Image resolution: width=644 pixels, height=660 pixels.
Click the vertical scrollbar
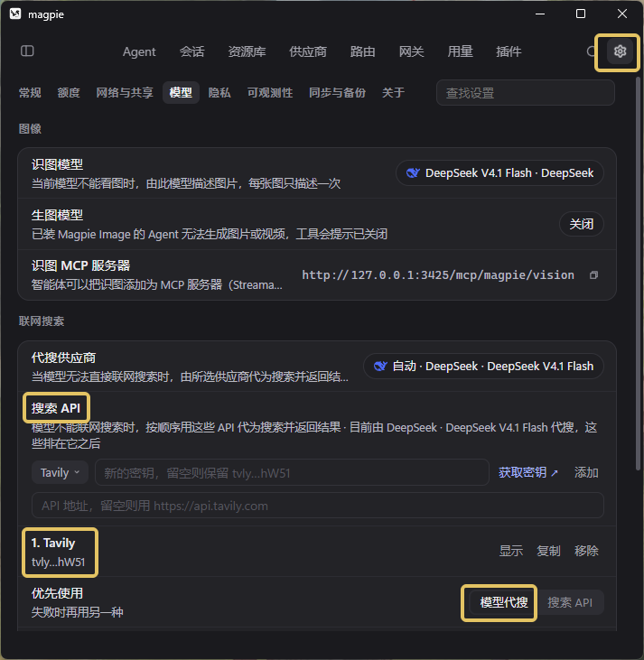[x=638, y=274]
